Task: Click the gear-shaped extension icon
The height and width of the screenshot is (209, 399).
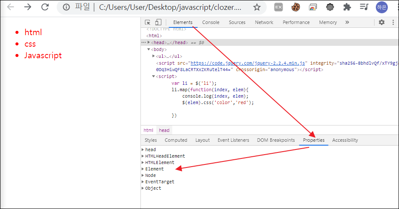Action: [x=330, y=7]
